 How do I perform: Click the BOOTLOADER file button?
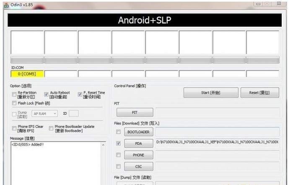[139, 132]
